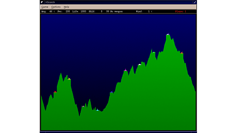
Task: Select the white tank mid-mountain
Action: click(140, 64)
